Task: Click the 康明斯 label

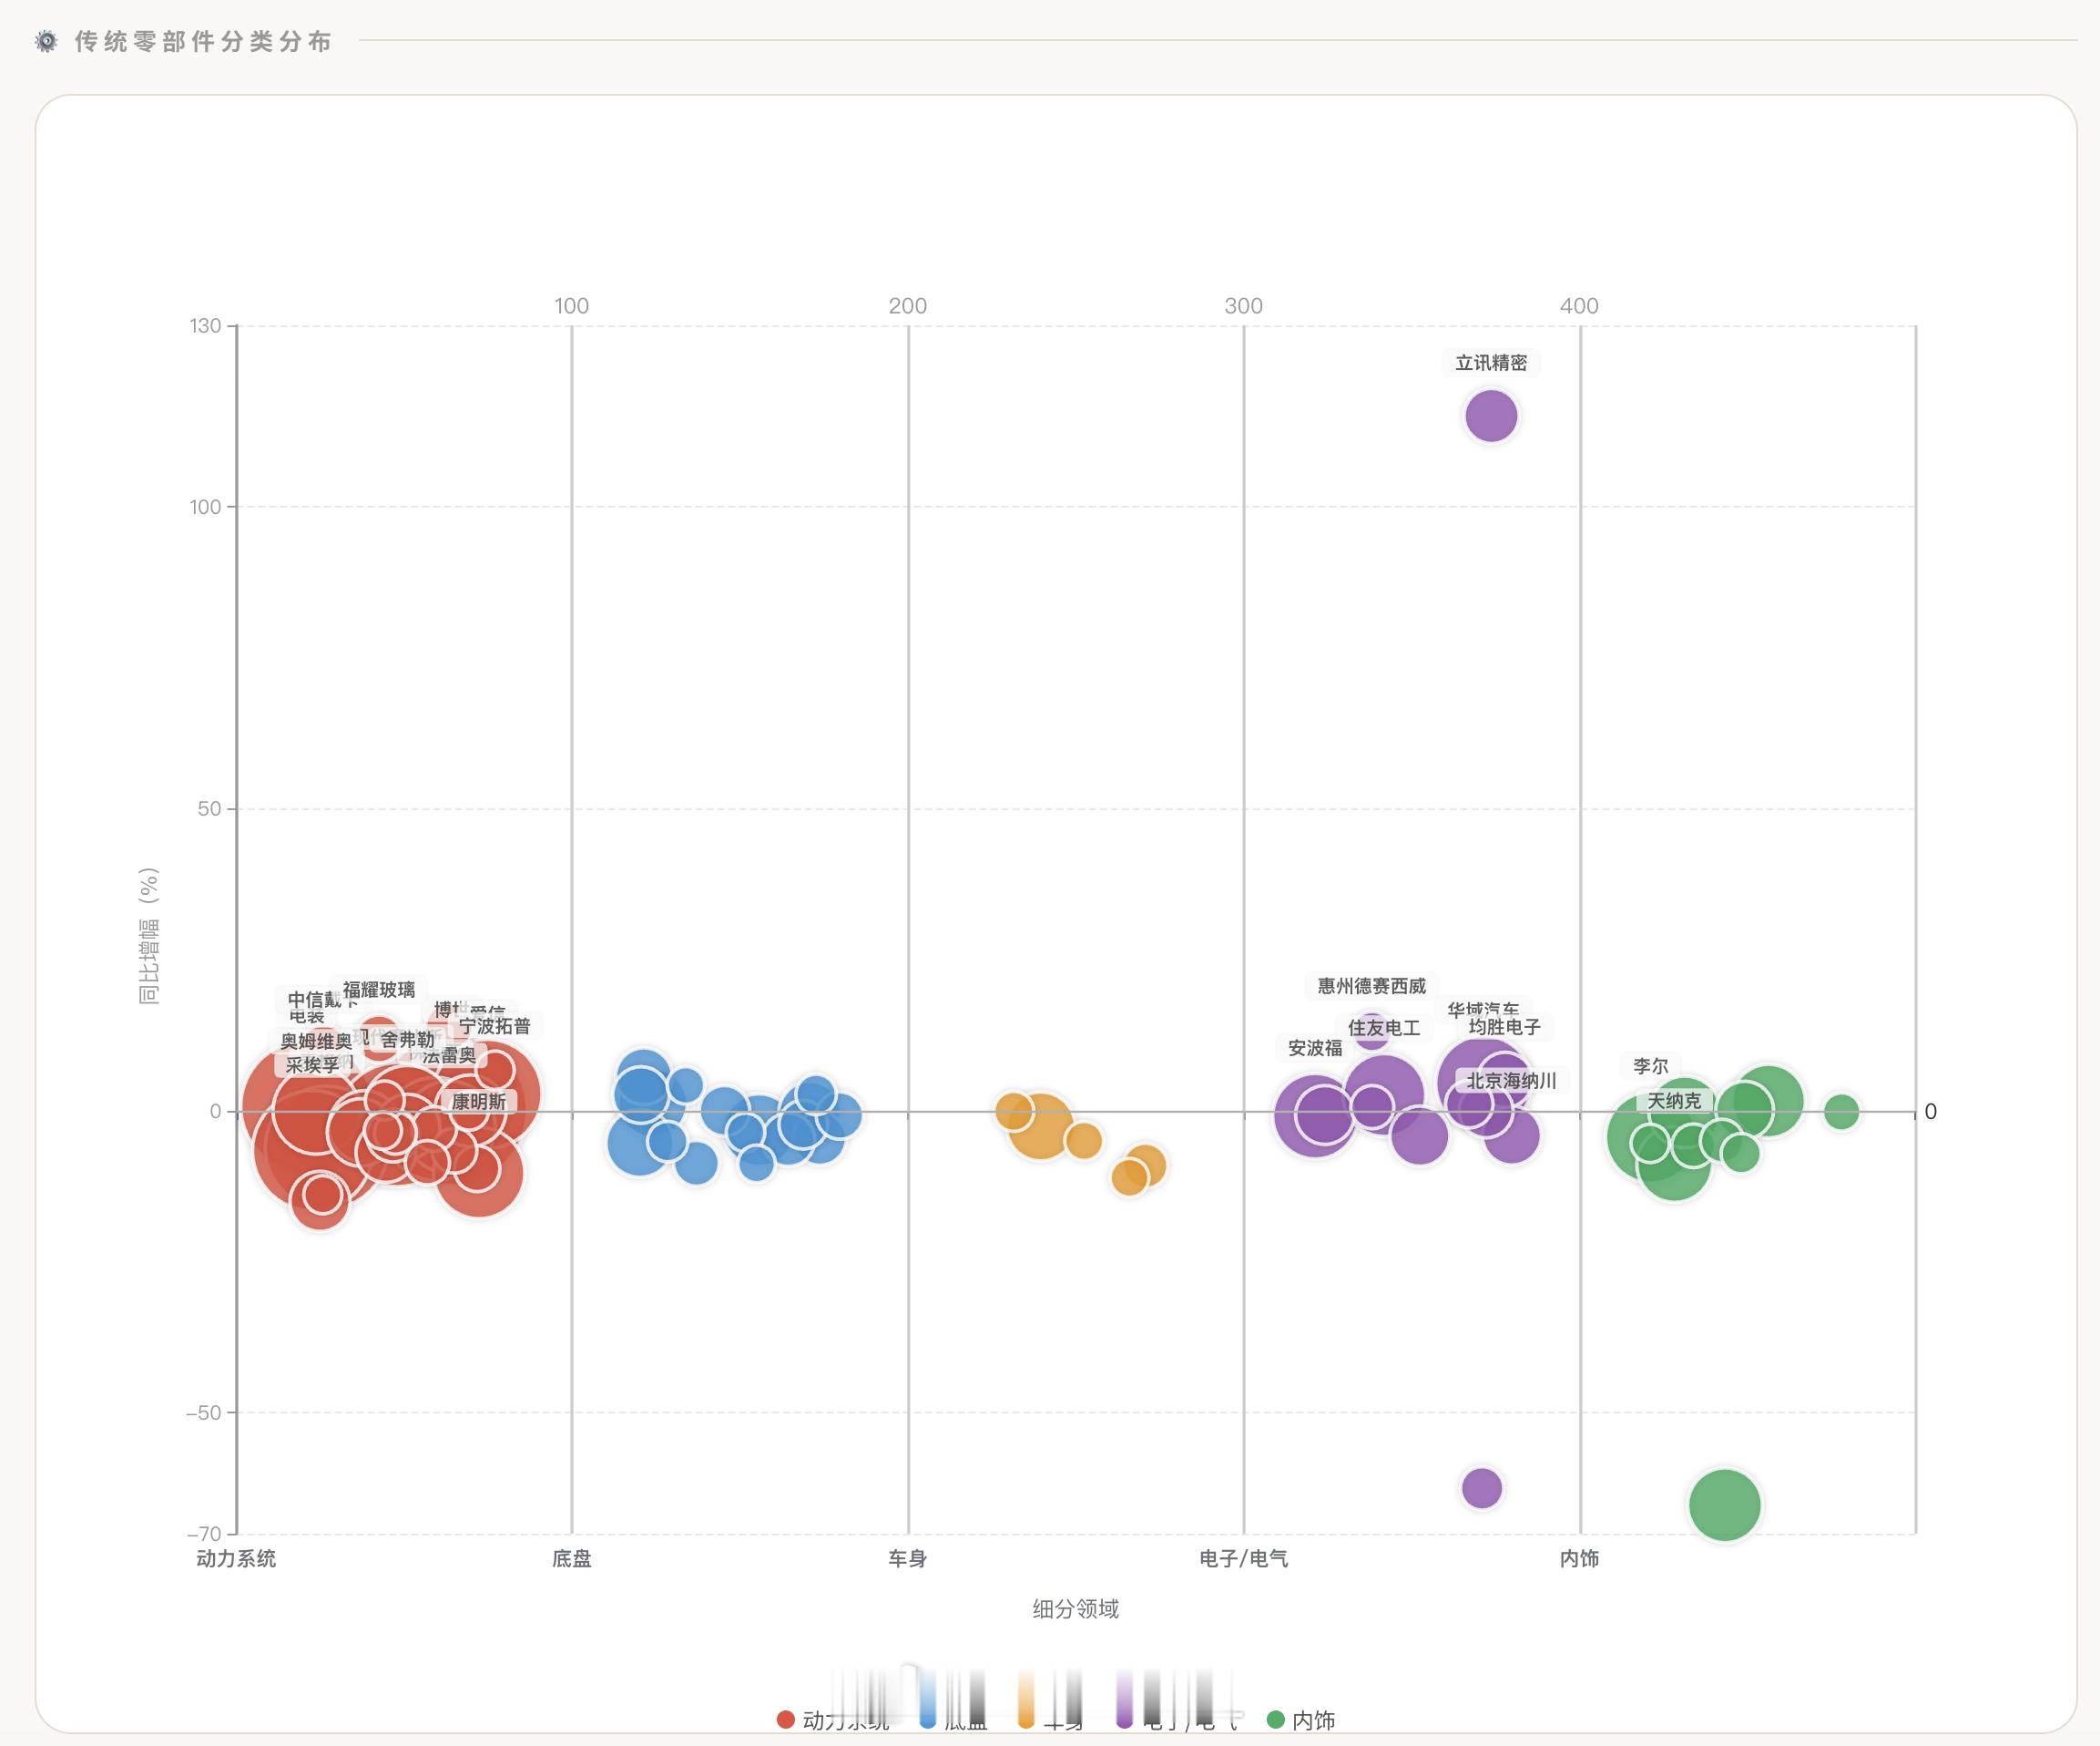Action: 479,1101
